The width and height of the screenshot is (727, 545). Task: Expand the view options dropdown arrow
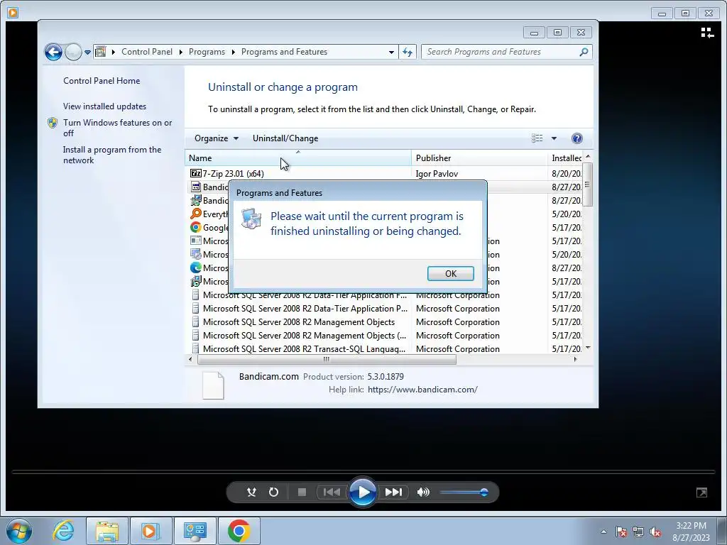click(554, 138)
